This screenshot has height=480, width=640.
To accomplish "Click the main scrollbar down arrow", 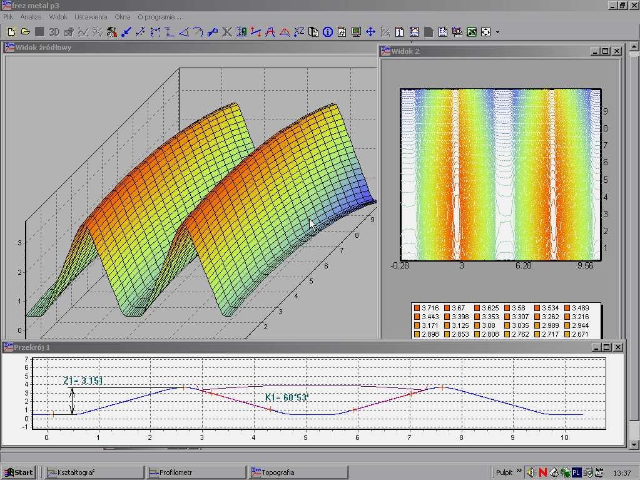I will point(634,444).
